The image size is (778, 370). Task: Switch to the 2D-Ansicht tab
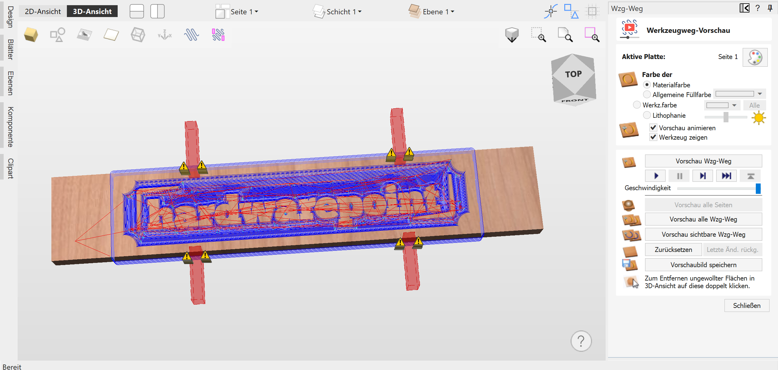(x=43, y=12)
